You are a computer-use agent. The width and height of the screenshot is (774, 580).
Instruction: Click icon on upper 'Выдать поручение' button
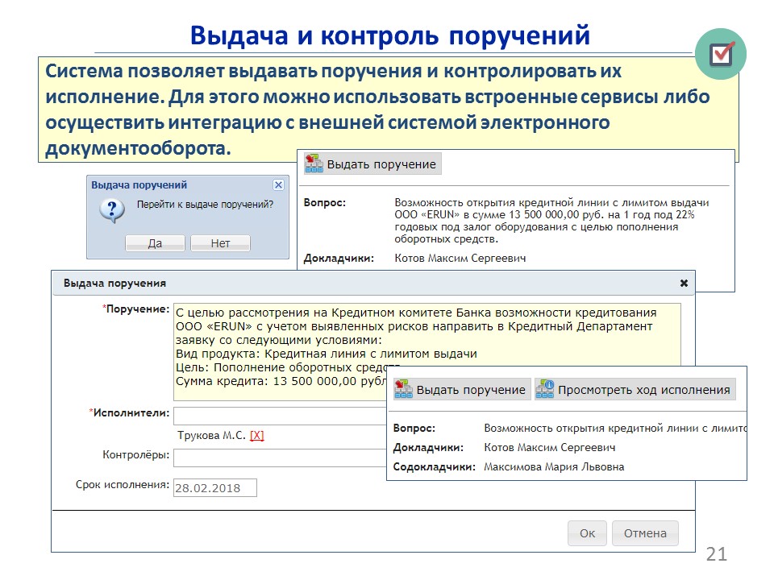point(314,164)
